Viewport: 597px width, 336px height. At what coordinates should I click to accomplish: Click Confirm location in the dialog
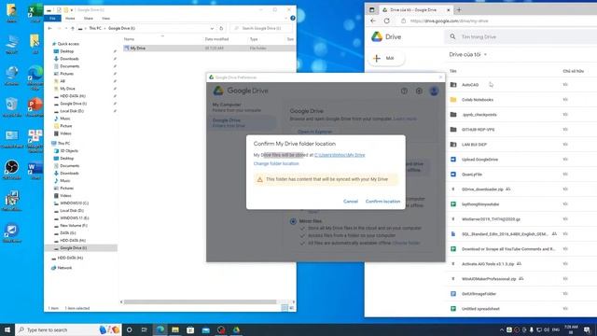pos(382,202)
